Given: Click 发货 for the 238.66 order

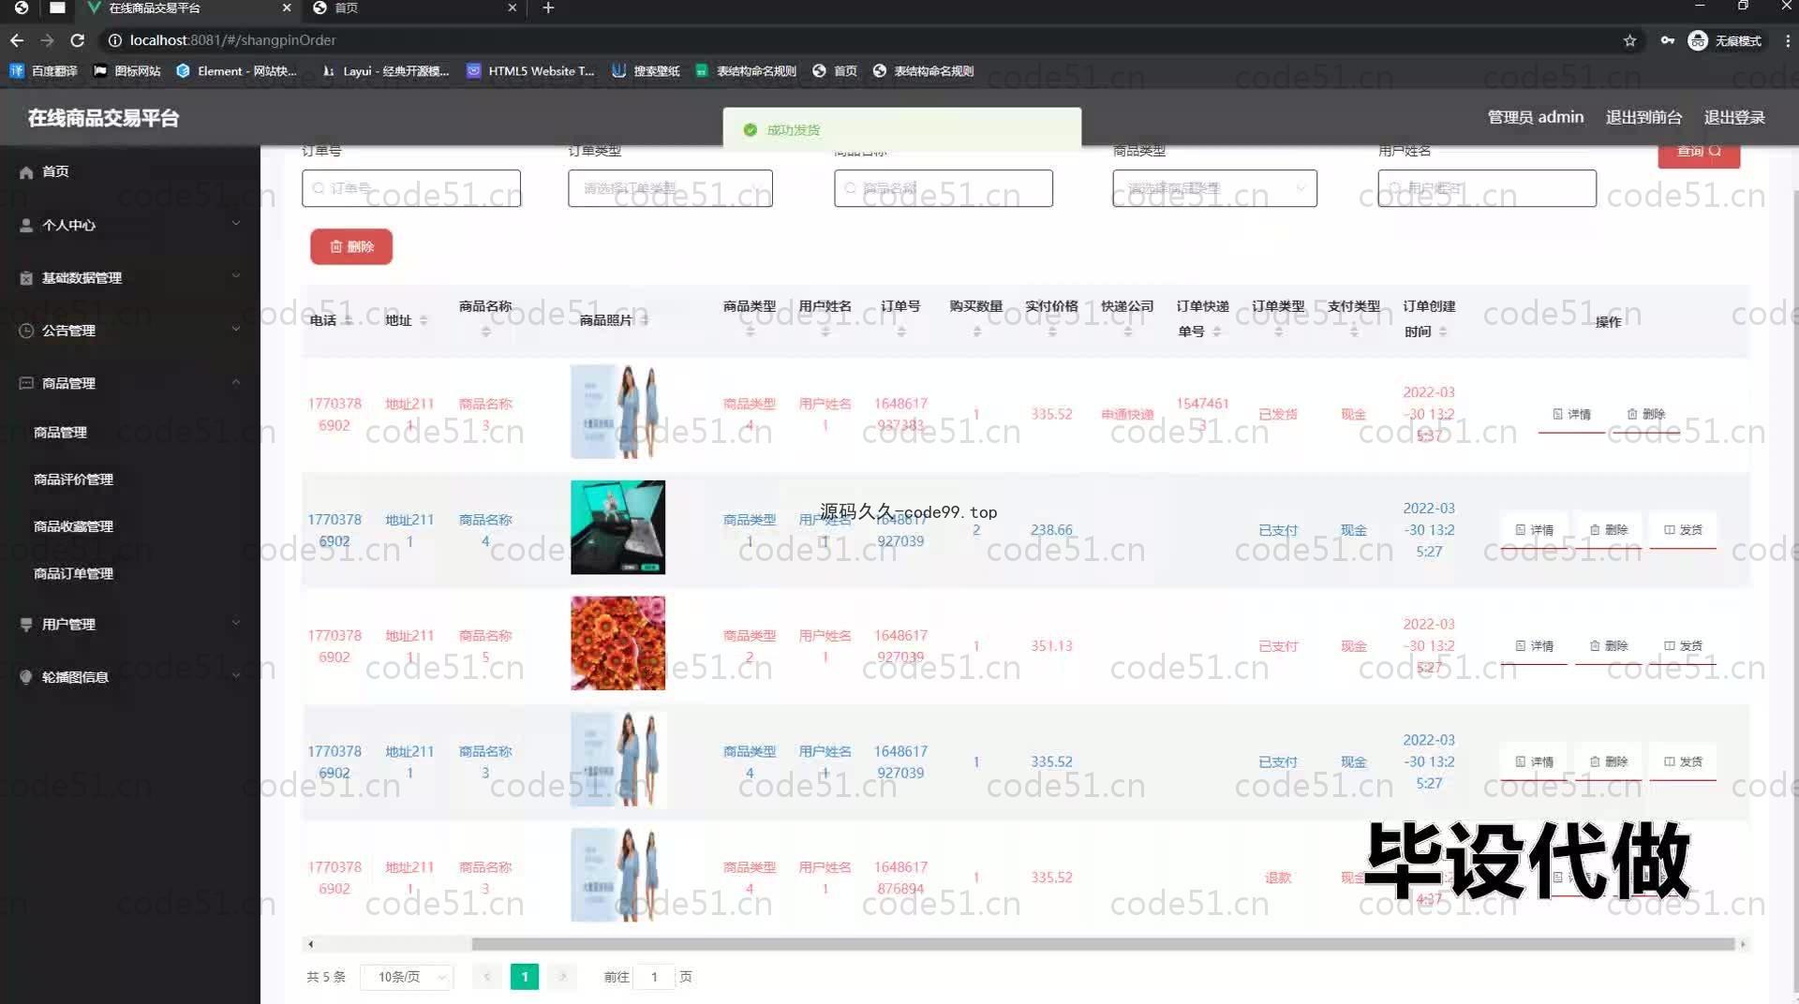Looking at the screenshot, I should [x=1683, y=530].
